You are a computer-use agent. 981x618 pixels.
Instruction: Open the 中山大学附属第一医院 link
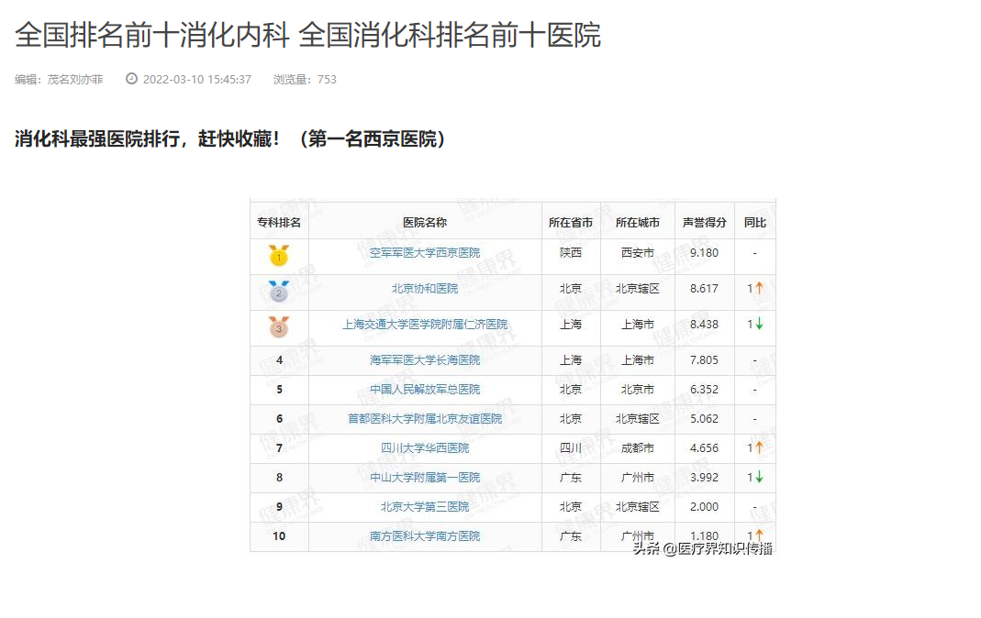(425, 478)
